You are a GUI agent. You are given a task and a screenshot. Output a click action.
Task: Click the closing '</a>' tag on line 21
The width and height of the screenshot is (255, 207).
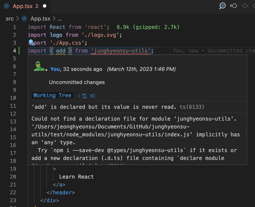[59, 185]
